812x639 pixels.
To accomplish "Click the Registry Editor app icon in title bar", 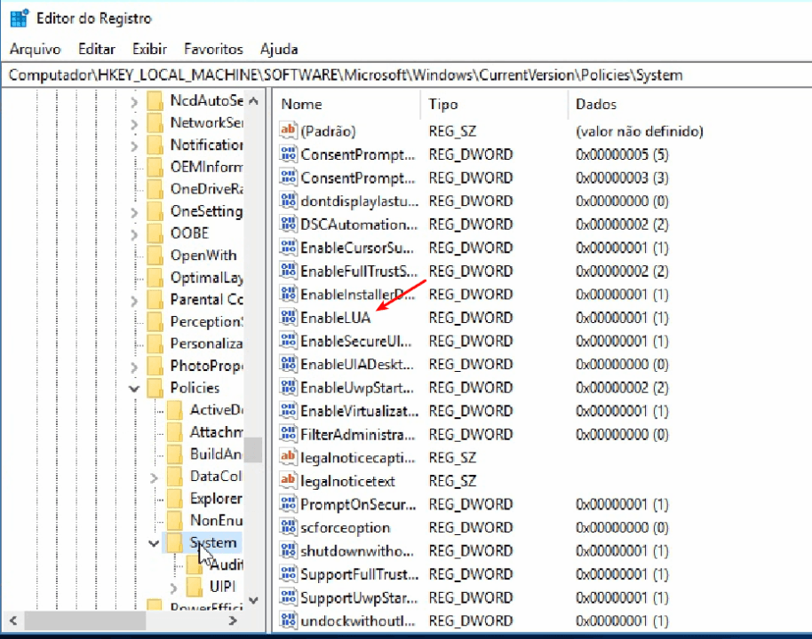I will tap(20, 18).
